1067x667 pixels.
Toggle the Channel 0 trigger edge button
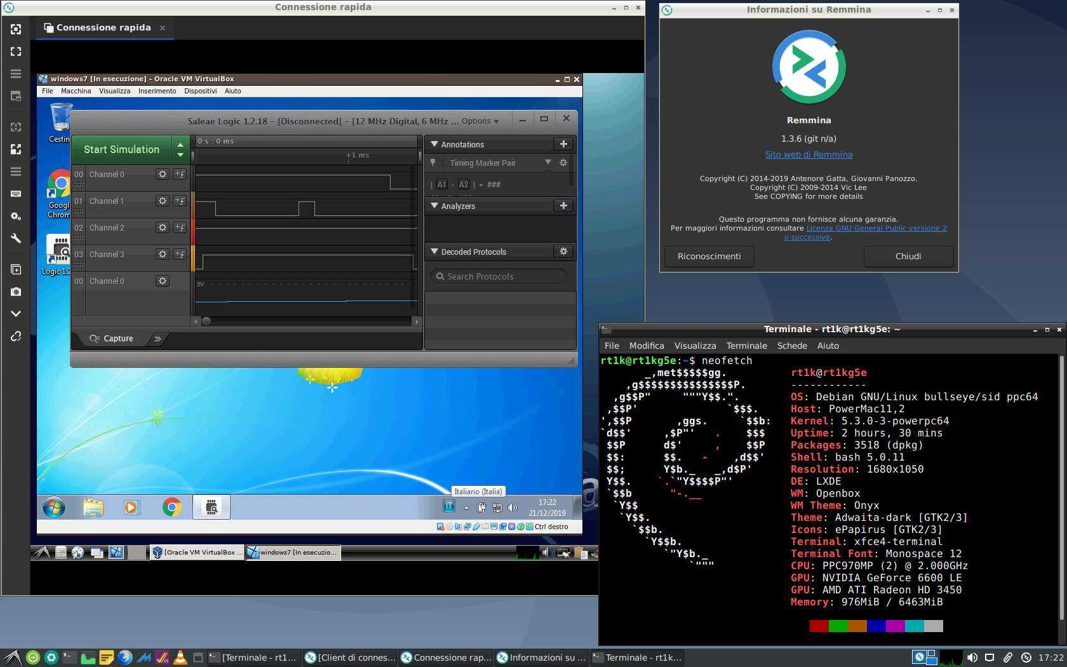(x=180, y=174)
